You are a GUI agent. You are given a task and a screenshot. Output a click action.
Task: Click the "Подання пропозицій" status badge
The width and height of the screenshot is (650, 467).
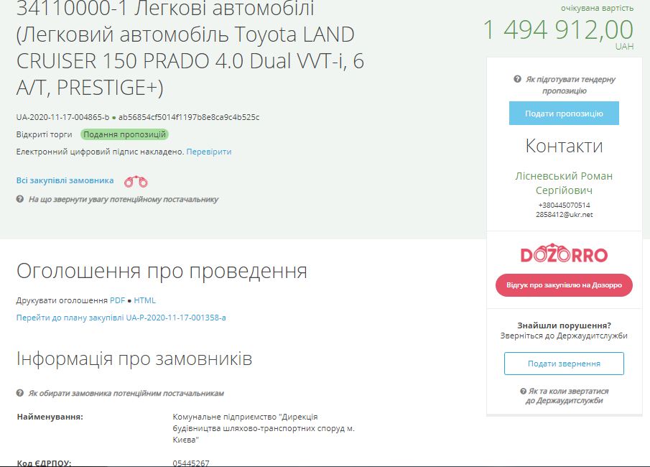[x=124, y=134]
